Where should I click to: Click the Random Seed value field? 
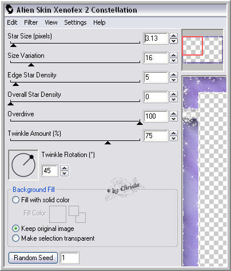click(69, 258)
